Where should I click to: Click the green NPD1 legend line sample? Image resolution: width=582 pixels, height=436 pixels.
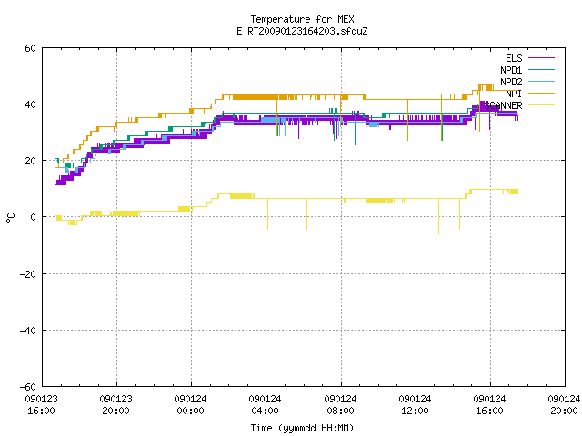tap(541, 70)
